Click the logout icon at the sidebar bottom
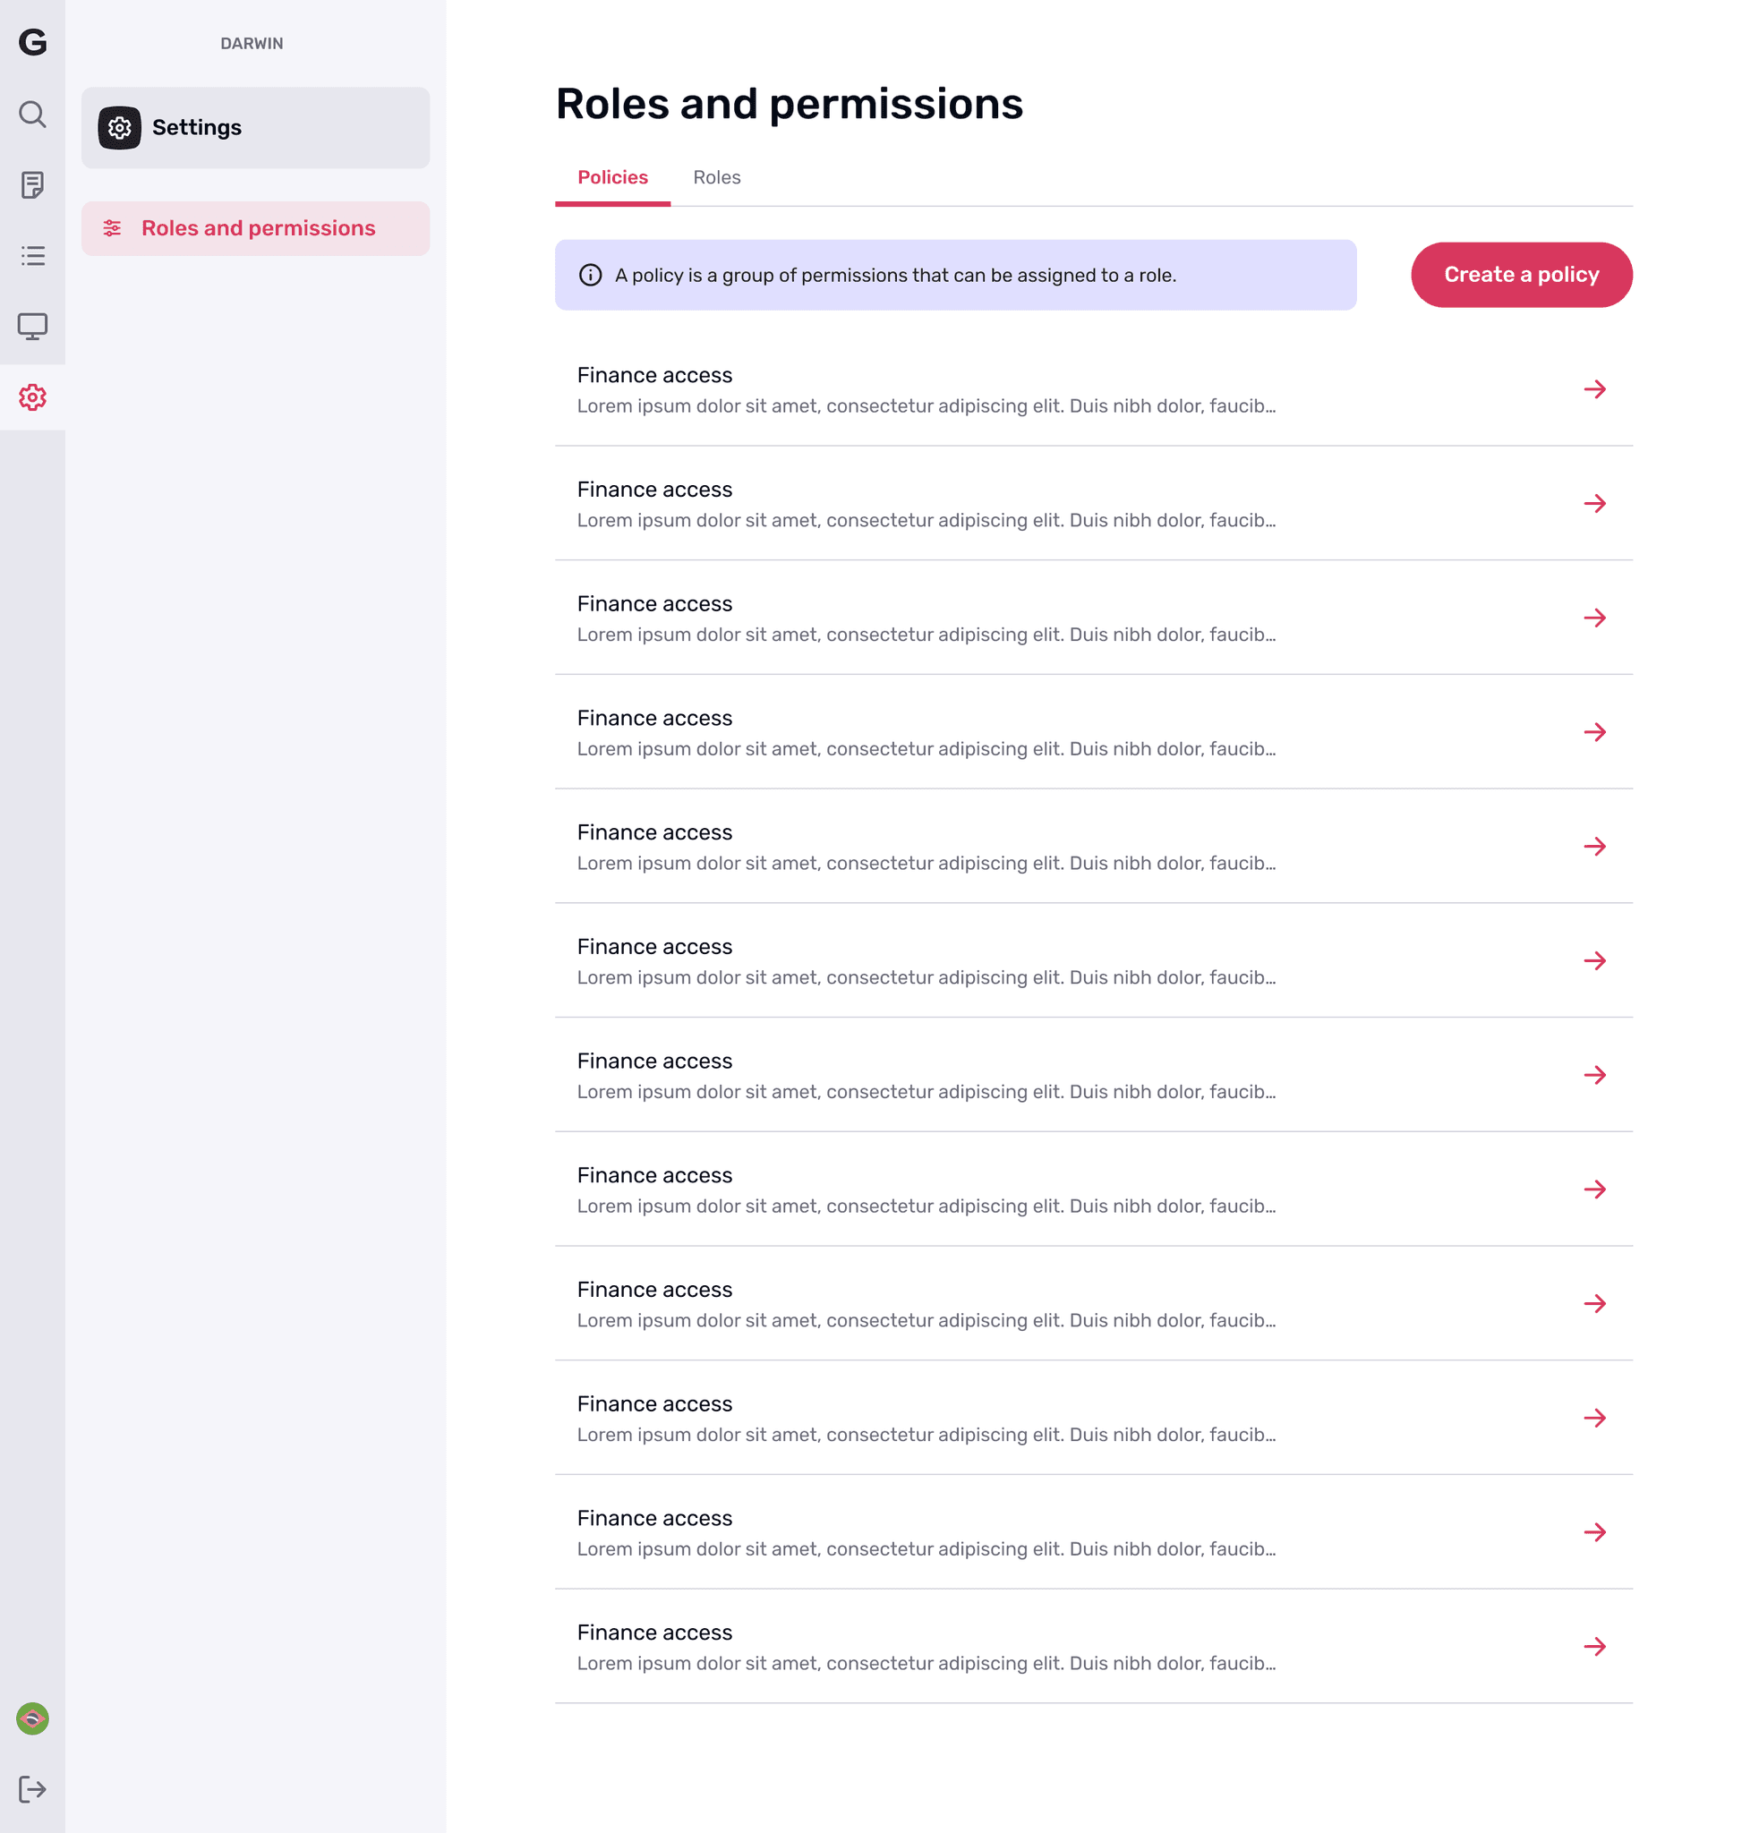Viewport: 1742px width, 1833px height. [x=32, y=1789]
